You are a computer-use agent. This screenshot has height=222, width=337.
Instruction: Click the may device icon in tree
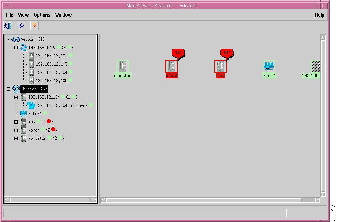(24, 122)
